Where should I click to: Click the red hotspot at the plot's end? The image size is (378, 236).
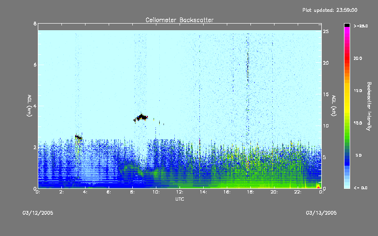point(318,186)
